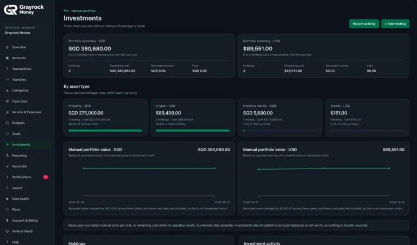This screenshot has height=245, width=417.
Task: Click the 'Investment activity' section heading
Action: [x=262, y=243]
